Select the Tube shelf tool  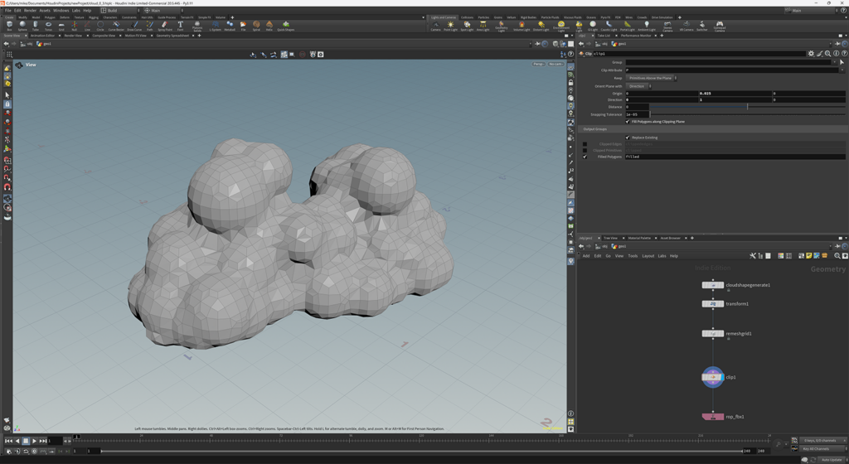tap(35, 26)
